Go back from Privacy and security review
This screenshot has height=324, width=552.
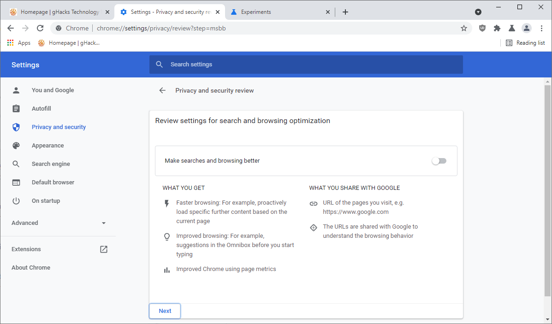point(162,90)
